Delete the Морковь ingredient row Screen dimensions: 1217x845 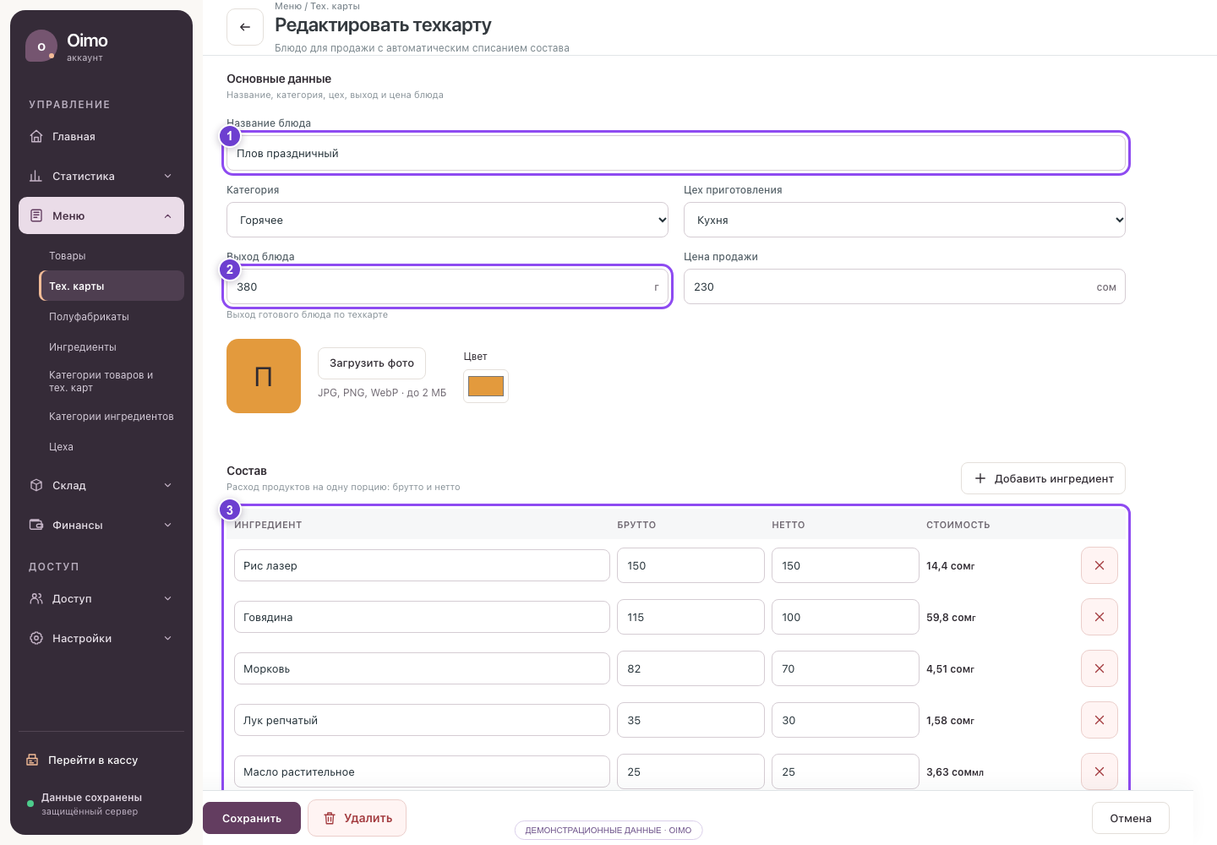coord(1100,668)
